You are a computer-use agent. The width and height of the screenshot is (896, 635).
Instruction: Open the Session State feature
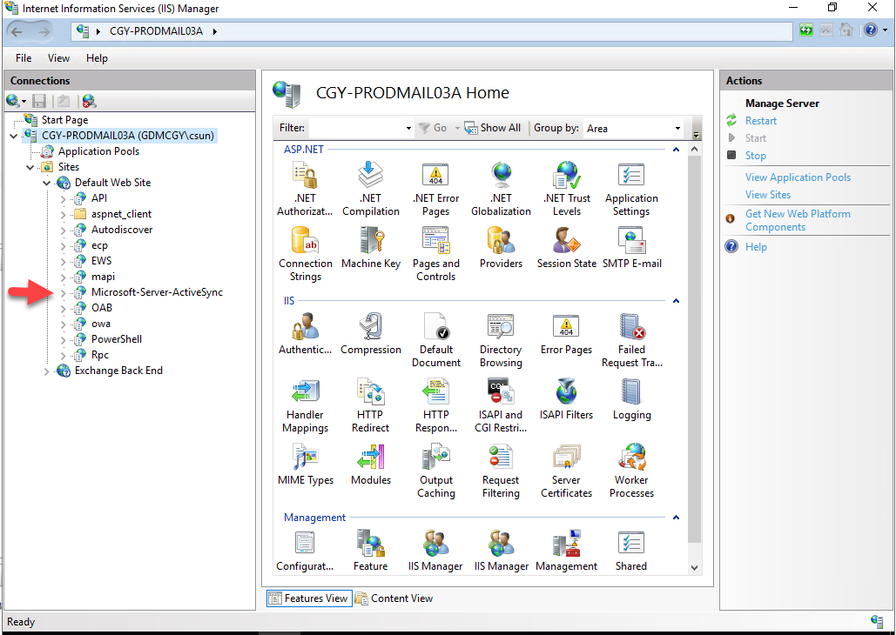pos(567,248)
